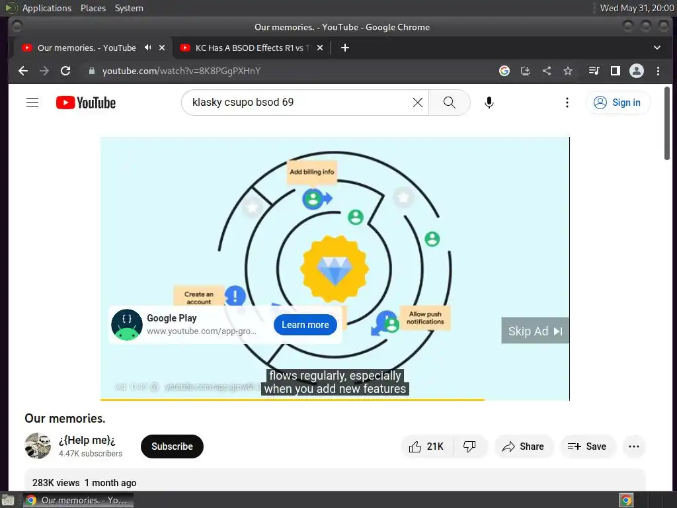Screen dimensions: 677x508
Task: Open the ¿{Help me}¿ channel name link
Action: 87,440
